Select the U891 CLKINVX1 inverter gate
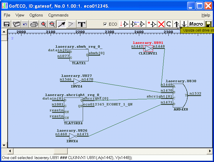 tap(148, 49)
